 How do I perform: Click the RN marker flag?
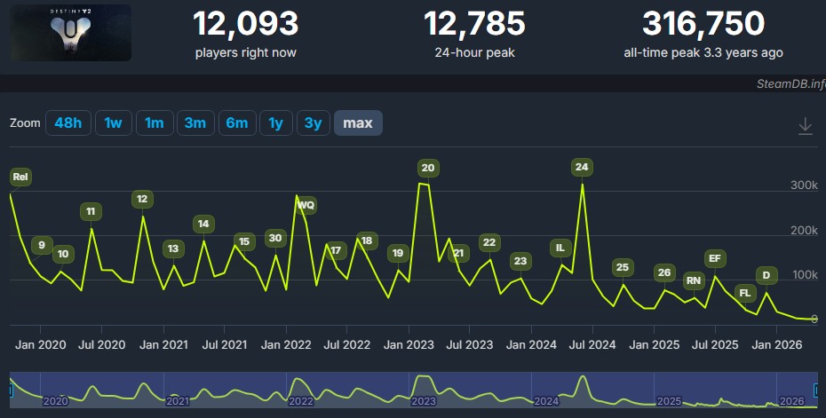(694, 280)
